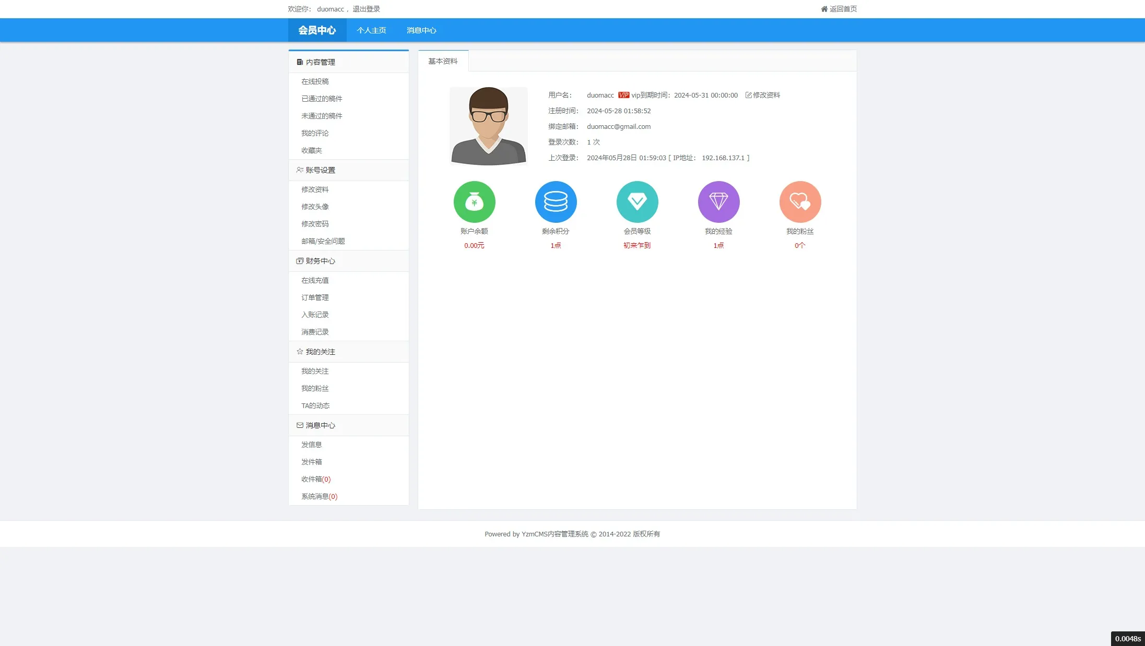The image size is (1145, 646).
Task: Click the green account balance money-bag icon
Action: 474,202
